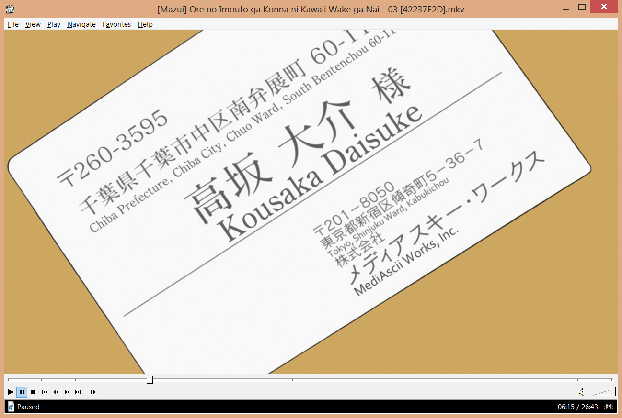Image resolution: width=622 pixels, height=418 pixels.
Task: Start playback with the Play button
Action: pyautogui.click(x=11, y=392)
